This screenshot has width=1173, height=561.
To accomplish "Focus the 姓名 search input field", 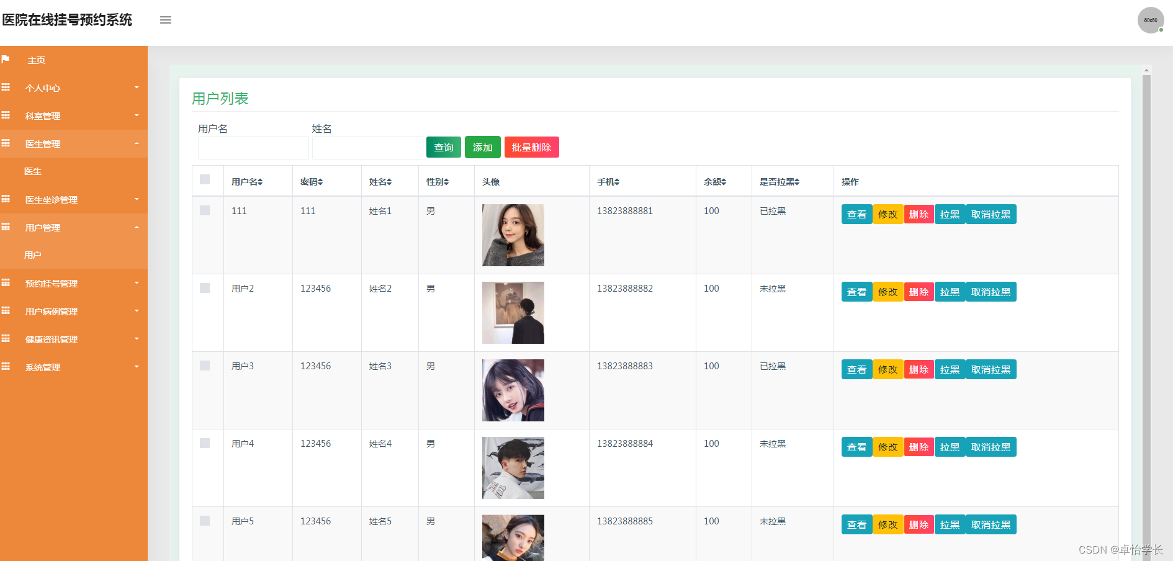I will [x=367, y=148].
